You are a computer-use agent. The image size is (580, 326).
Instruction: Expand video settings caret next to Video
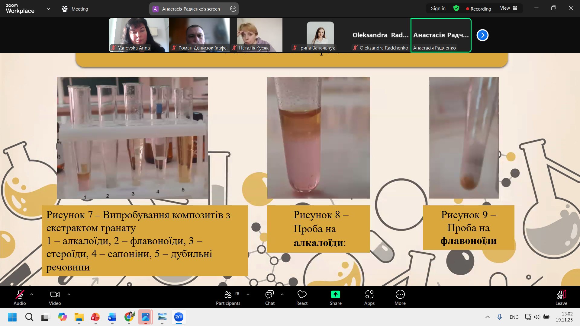69,294
